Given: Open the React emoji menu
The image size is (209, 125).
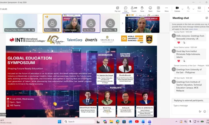Looking at the screenshot, I should point(150,9).
